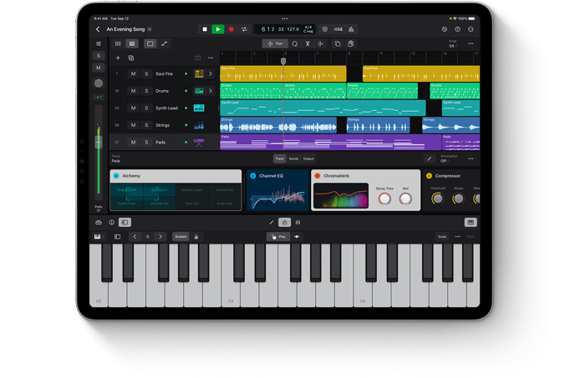Click the Scale button above keyboard
The image size is (570, 378).
pyautogui.click(x=442, y=237)
